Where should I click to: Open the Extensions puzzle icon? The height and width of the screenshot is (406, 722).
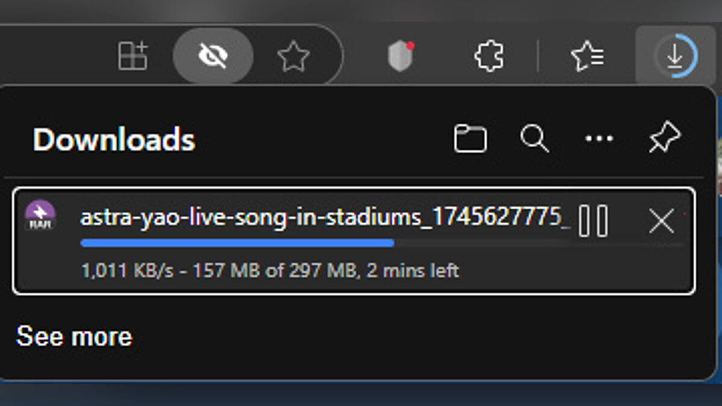pyautogui.click(x=489, y=58)
